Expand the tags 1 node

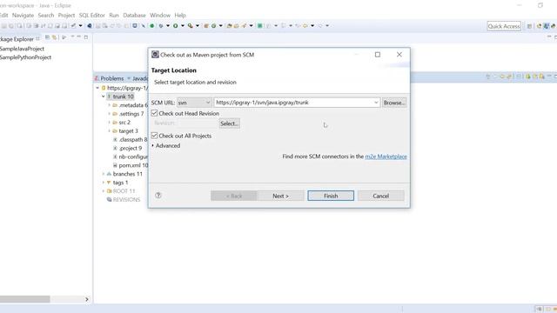point(104,183)
